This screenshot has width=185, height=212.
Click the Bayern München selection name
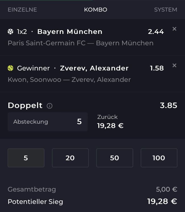[x=70, y=32]
